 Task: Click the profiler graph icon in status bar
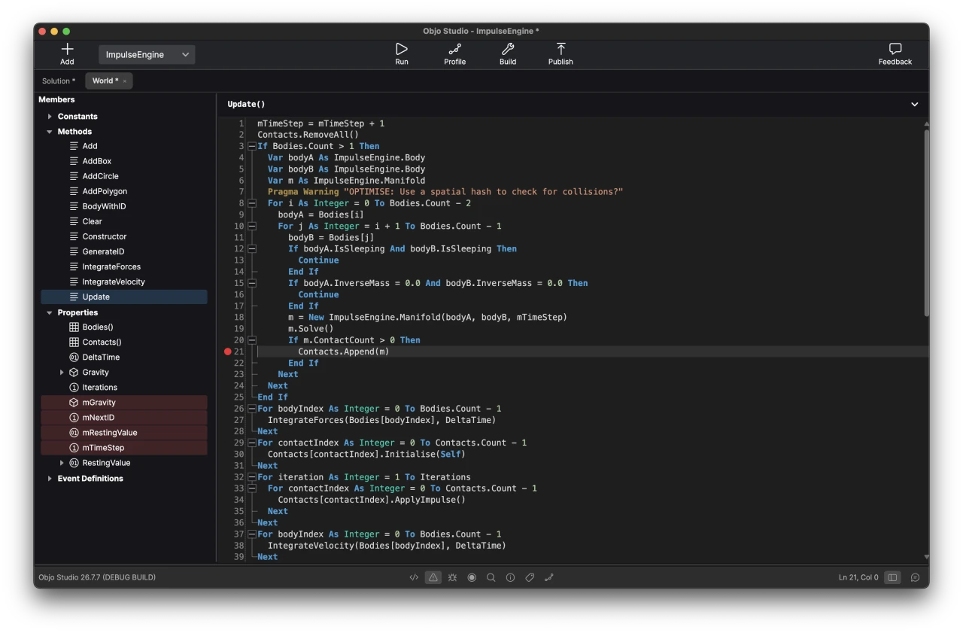(x=548, y=577)
